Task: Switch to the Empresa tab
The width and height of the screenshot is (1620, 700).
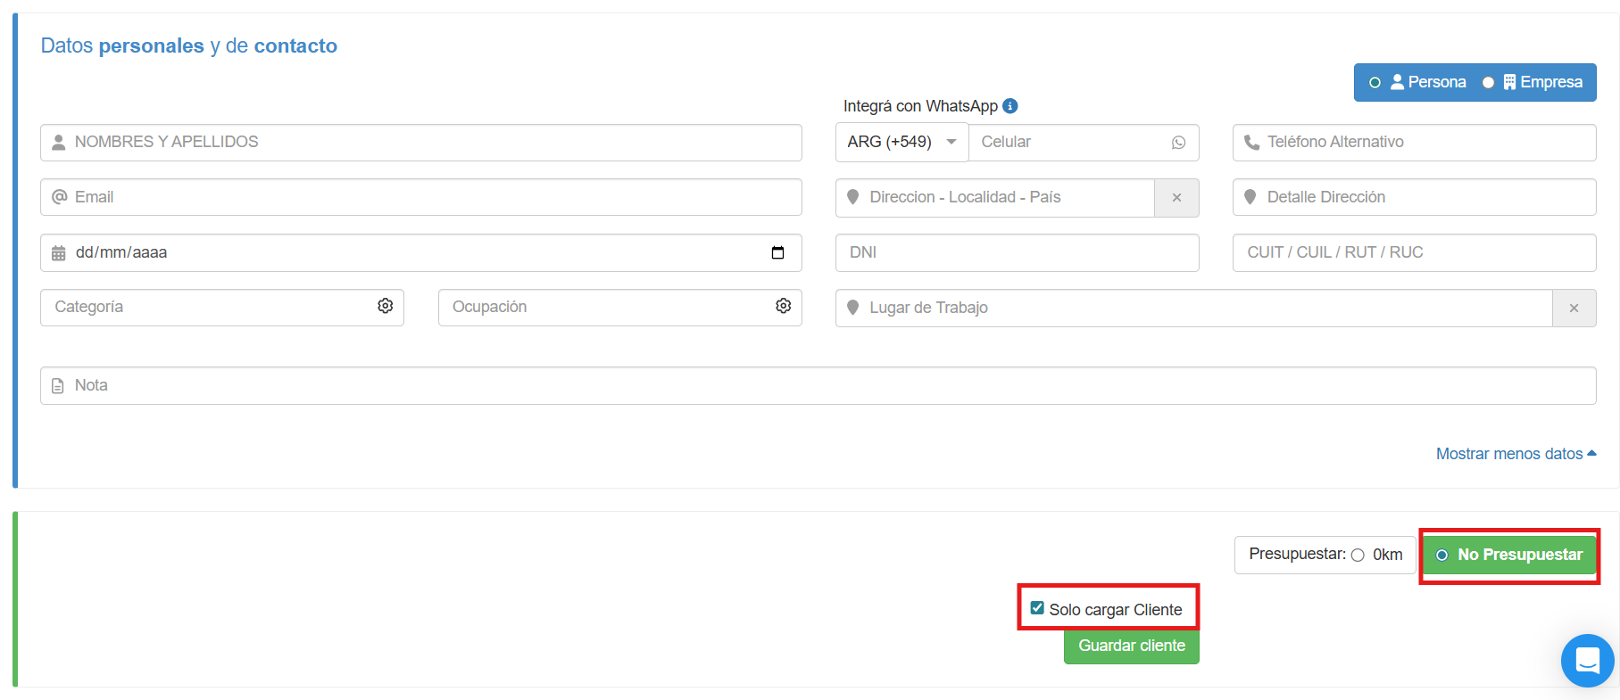Action: coord(1533,82)
